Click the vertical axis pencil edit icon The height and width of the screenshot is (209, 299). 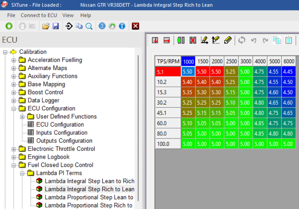(x=216, y=40)
